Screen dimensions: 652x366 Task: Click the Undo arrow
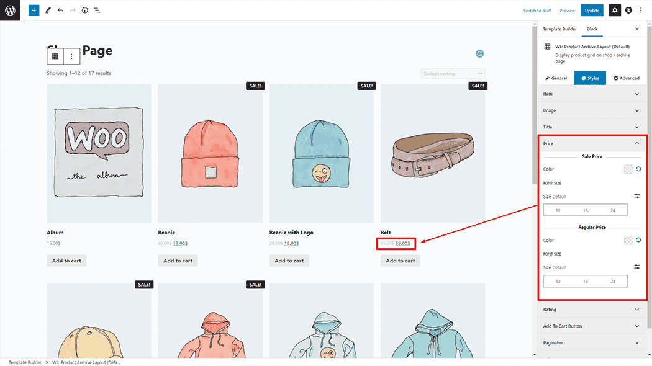coord(60,11)
